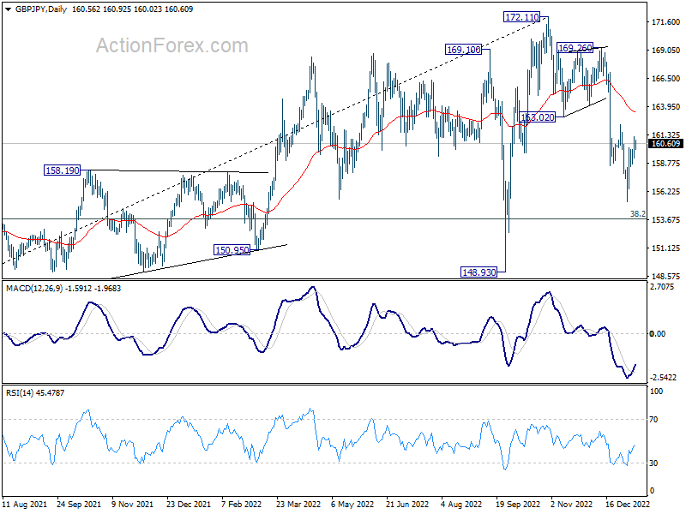
Task: Select the 163.020 price label
Action: [538, 117]
